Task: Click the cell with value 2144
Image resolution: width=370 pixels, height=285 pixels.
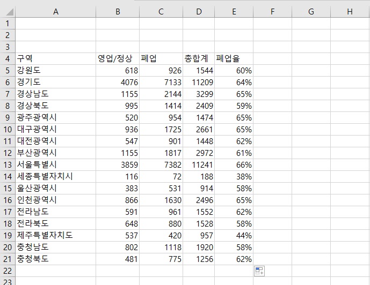Action: [x=161, y=94]
